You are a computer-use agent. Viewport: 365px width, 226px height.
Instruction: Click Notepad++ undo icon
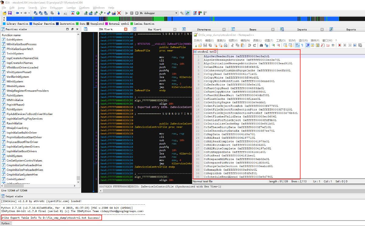tap(249, 45)
